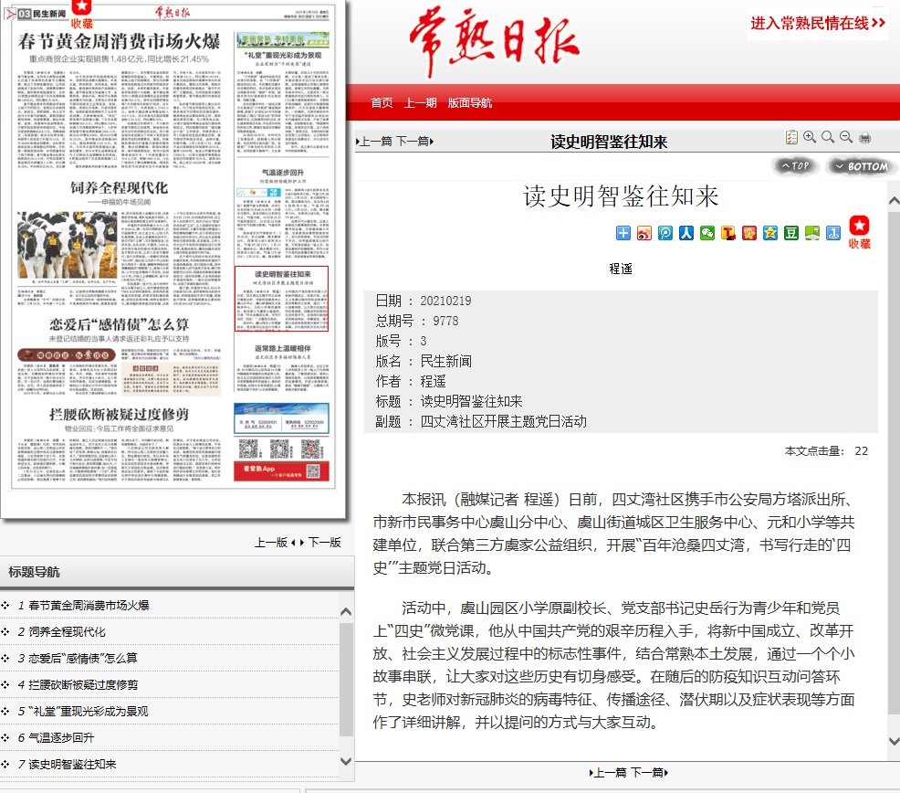Click down arrow of headline list scrollbar
This screenshot has width=900, height=793.
[346, 761]
